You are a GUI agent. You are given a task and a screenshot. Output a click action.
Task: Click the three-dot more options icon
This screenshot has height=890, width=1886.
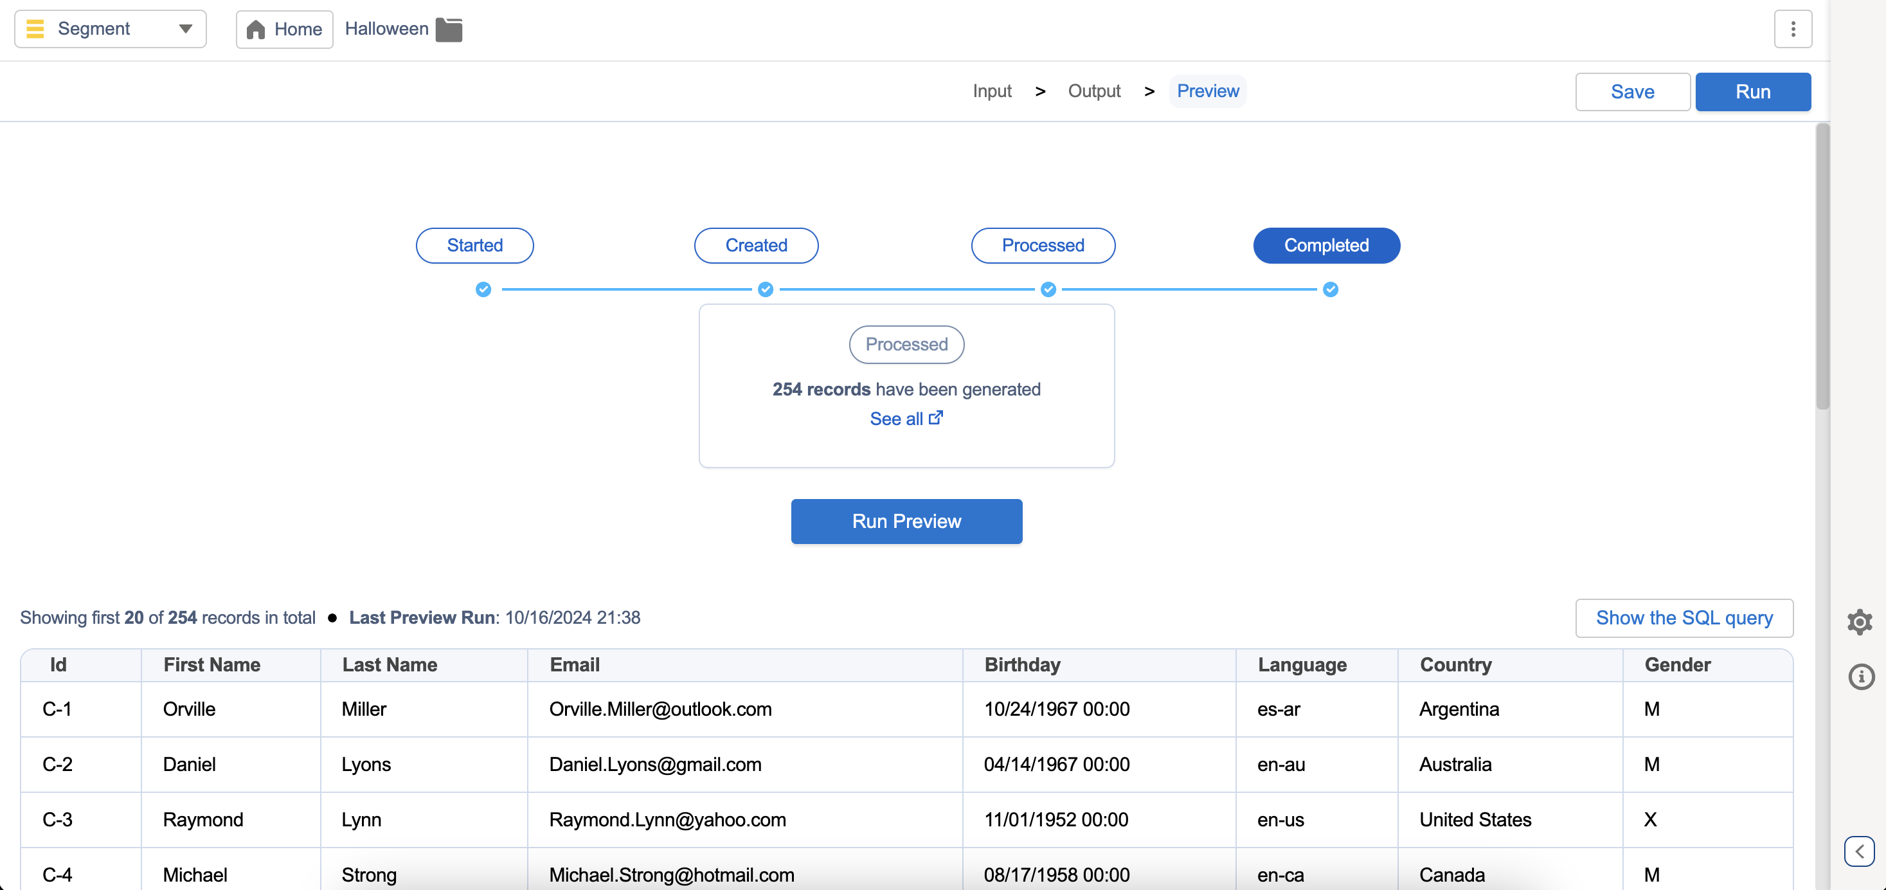[x=1792, y=30]
